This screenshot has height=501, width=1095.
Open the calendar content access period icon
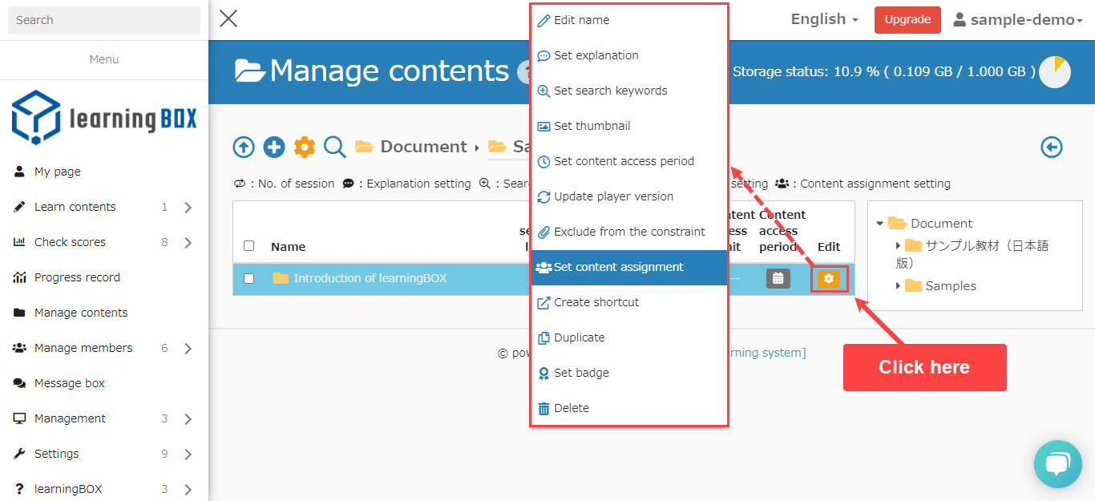[778, 279]
